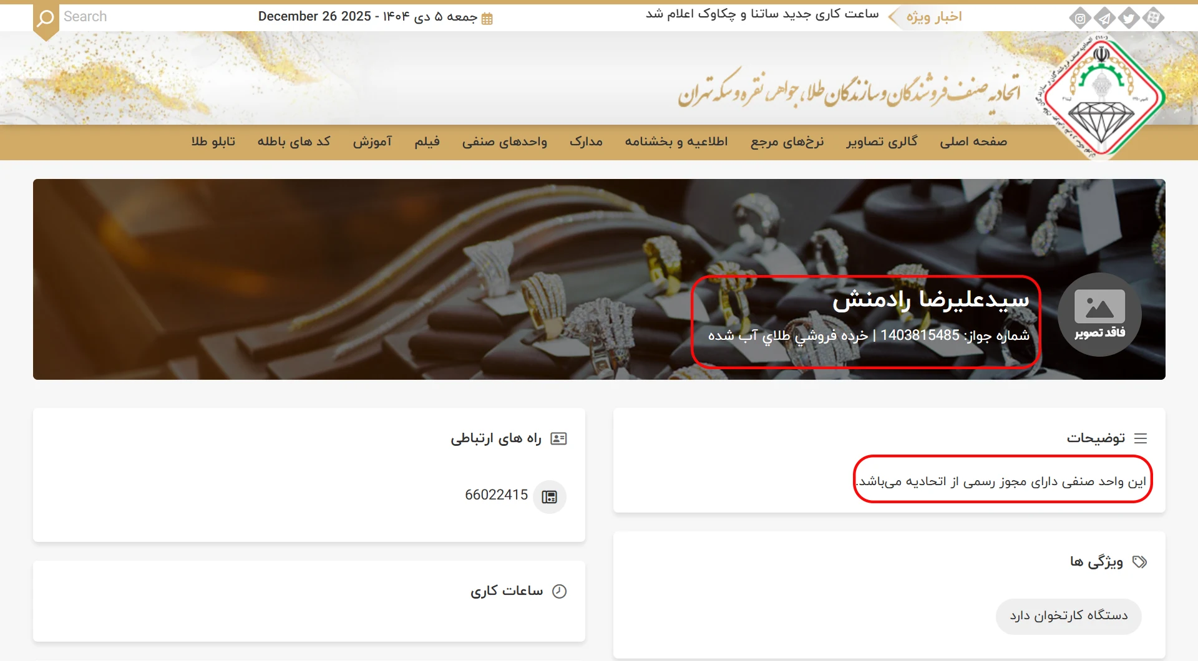
Task: Click the description text about مجوز رسمی
Action: click(x=1001, y=481)
